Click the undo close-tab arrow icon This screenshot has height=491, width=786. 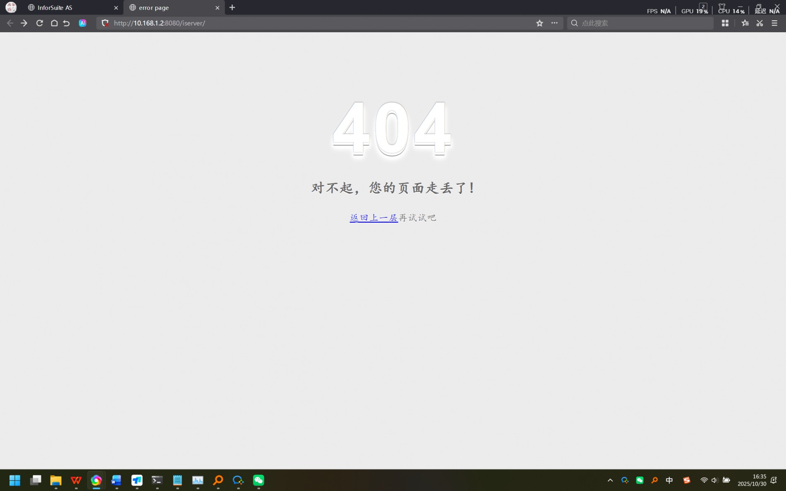(x=67, y=23)
